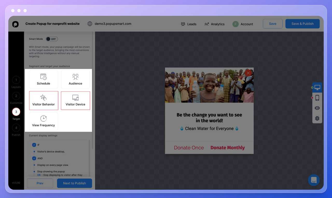
Task: Open the Schedule targeting option
Action: coord(43,79)
